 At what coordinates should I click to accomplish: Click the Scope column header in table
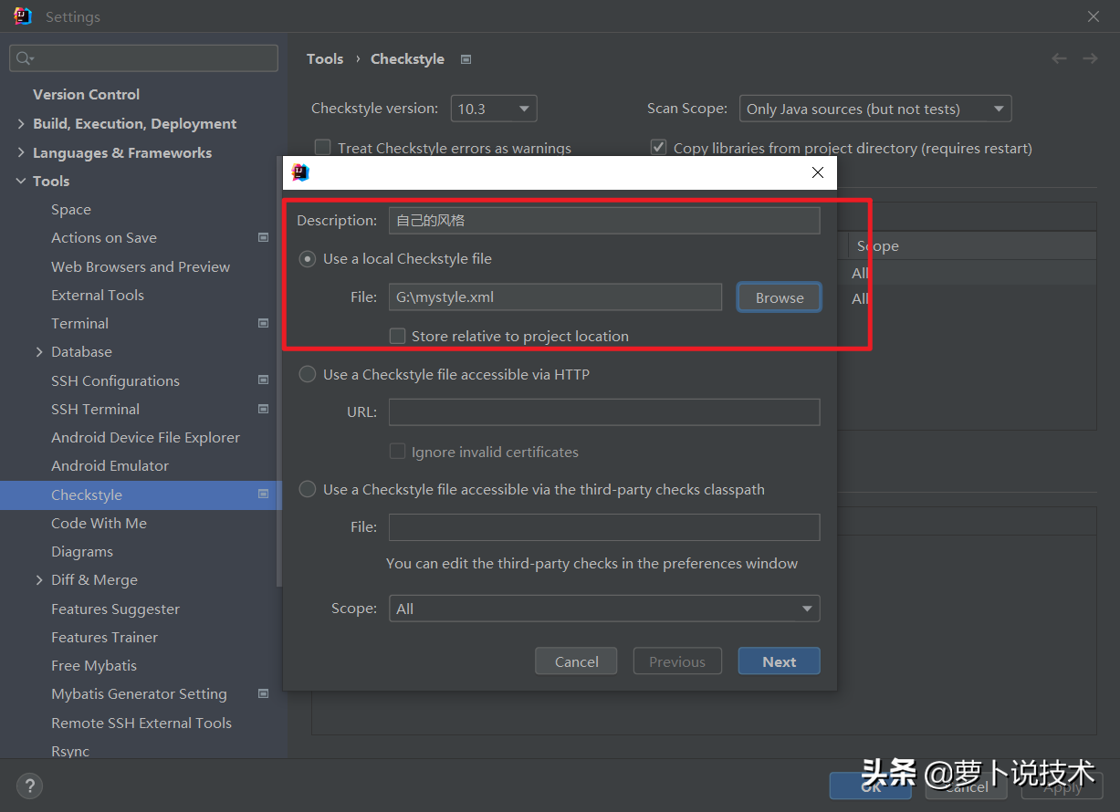[x=877, y=246]
